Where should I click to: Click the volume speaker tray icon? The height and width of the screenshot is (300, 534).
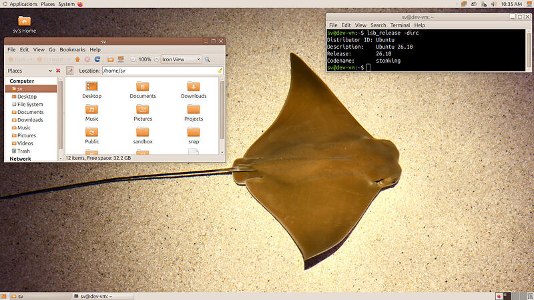click(x=494, y=4)
